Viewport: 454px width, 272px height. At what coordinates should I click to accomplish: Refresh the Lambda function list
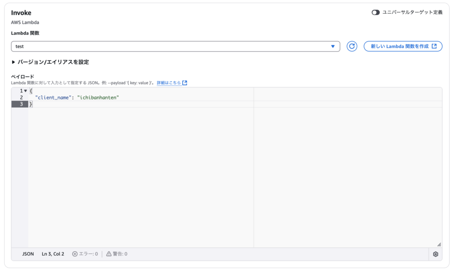tap(352, 46)
